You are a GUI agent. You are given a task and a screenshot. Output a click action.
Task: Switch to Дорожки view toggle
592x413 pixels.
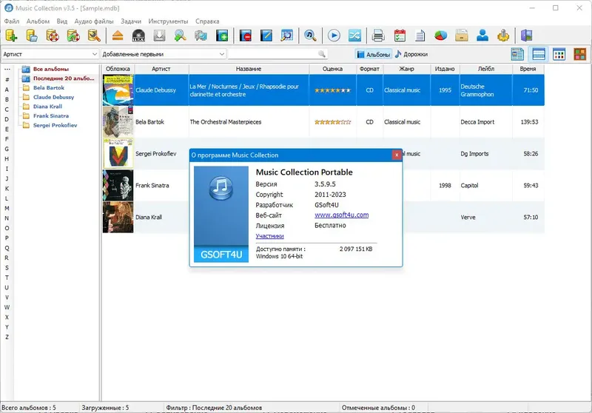click(411, 54)
